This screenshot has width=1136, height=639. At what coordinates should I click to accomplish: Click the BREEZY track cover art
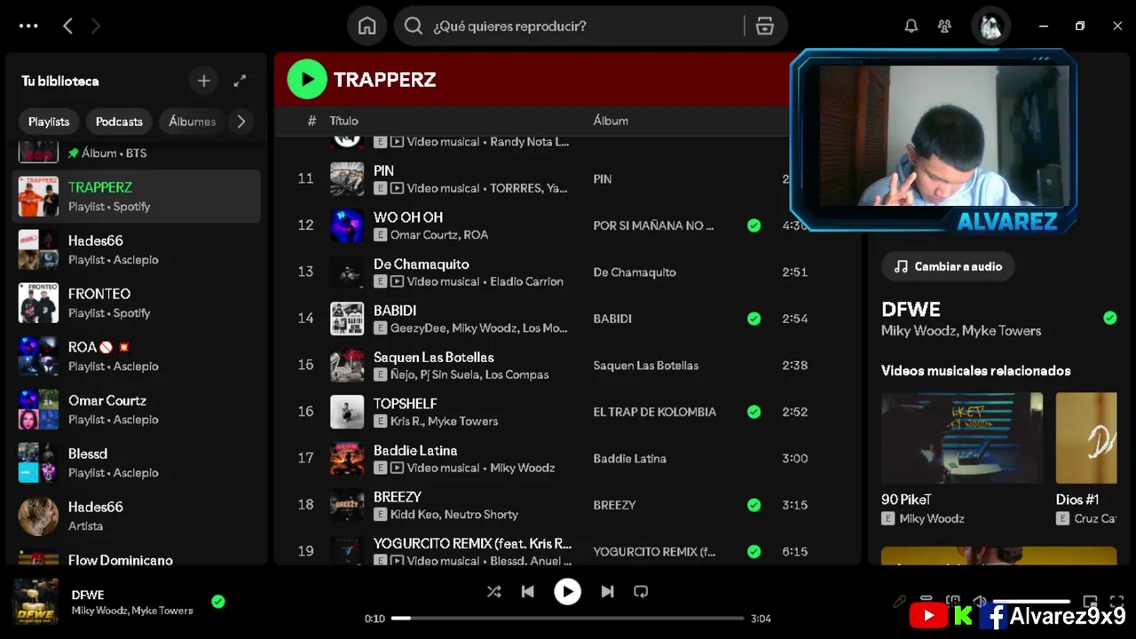coord(347,505)
